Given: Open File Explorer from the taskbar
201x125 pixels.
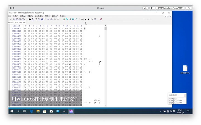Looking at the screenshot, I should click(x=38, y=111).
